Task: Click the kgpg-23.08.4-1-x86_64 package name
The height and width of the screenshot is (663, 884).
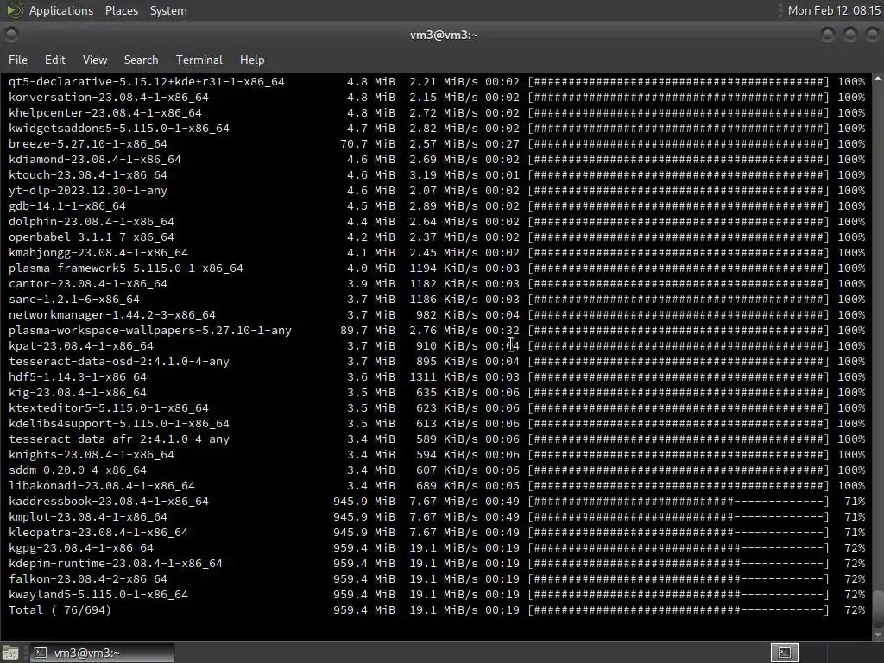Action: click(80, 547)
